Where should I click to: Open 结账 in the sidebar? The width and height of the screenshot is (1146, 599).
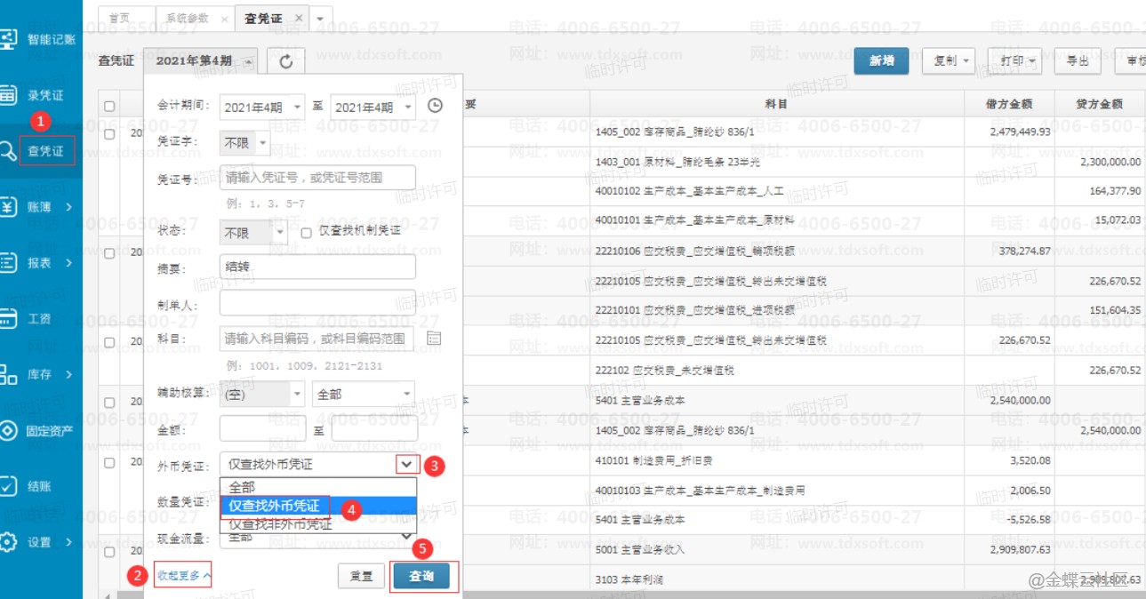[39, 486]
